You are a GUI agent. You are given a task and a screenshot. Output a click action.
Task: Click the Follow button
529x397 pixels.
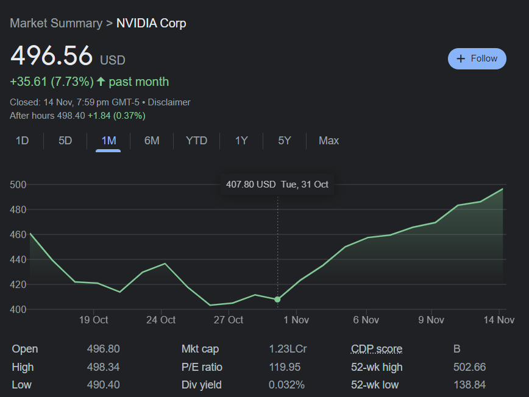pyautogui.click(x=477, y=58)
